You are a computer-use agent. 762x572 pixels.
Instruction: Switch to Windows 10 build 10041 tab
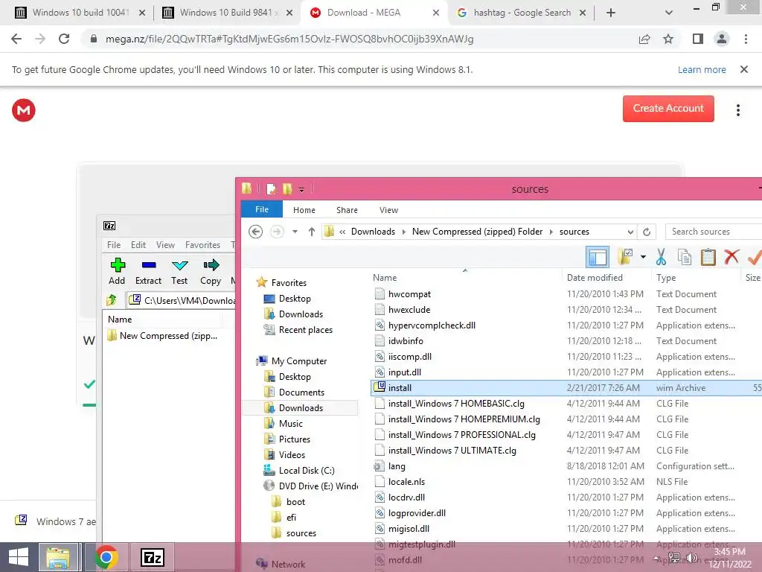click(80, 13)
